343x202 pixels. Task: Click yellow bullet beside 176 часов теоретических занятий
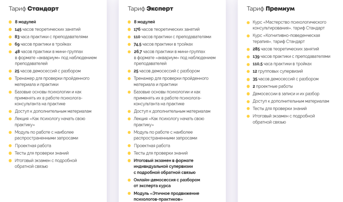[129, 29]
